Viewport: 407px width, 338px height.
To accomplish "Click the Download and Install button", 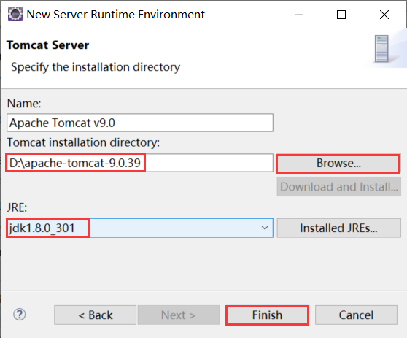I will [339, 187].
